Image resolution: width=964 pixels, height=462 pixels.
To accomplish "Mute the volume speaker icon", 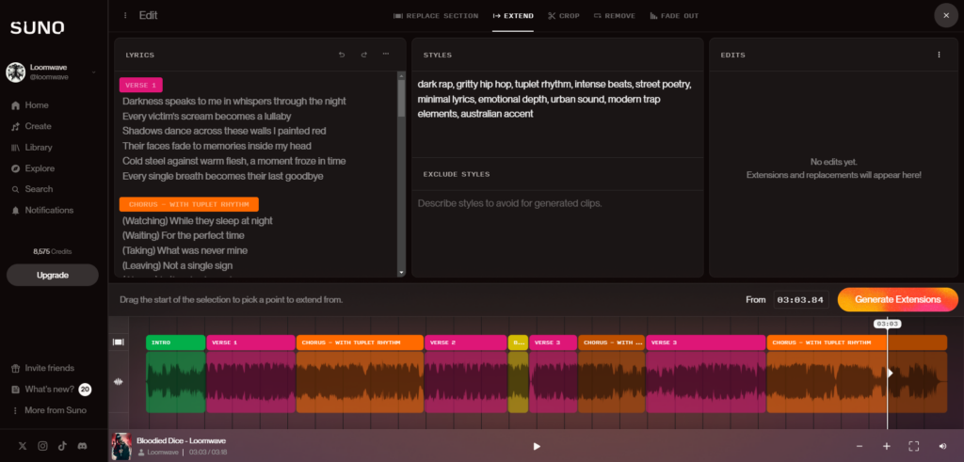I will point(943,446).
